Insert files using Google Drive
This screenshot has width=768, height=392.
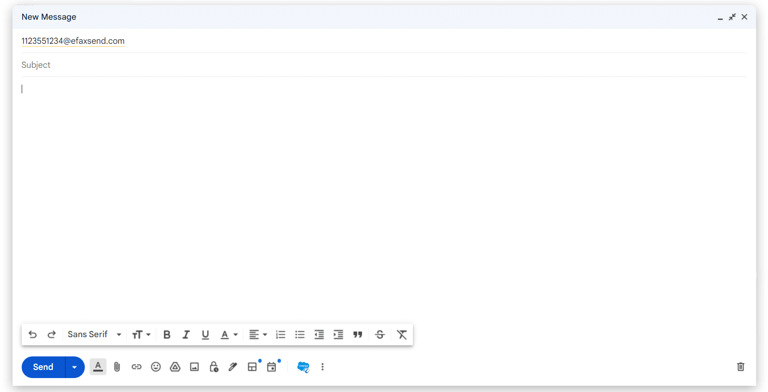click(175, 367)
